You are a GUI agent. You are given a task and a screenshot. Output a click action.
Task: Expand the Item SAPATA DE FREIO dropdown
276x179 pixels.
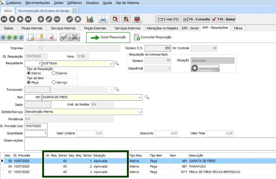point(139,97)
